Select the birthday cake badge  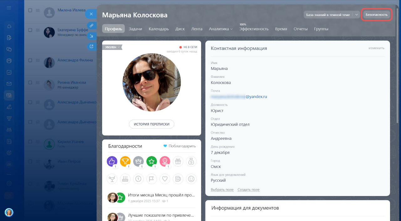125,179
